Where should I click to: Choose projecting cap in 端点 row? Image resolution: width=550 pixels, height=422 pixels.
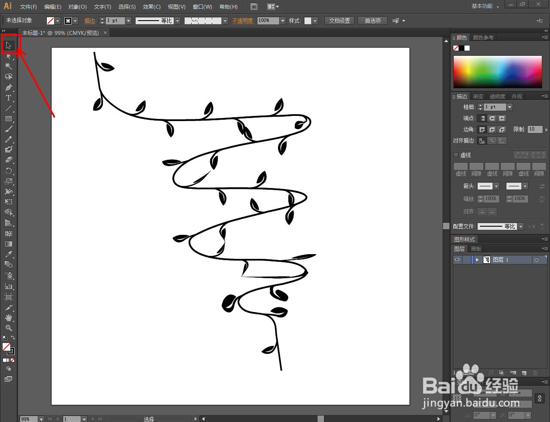(x=502, y=118)
